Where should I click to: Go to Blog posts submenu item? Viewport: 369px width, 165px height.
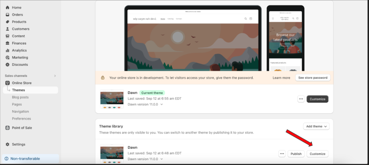(20, 97)
